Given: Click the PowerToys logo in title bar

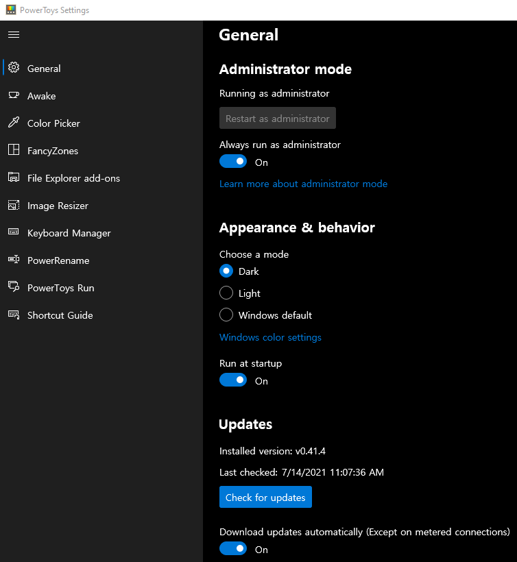Looking at the screenshot, I should (11, 10).
